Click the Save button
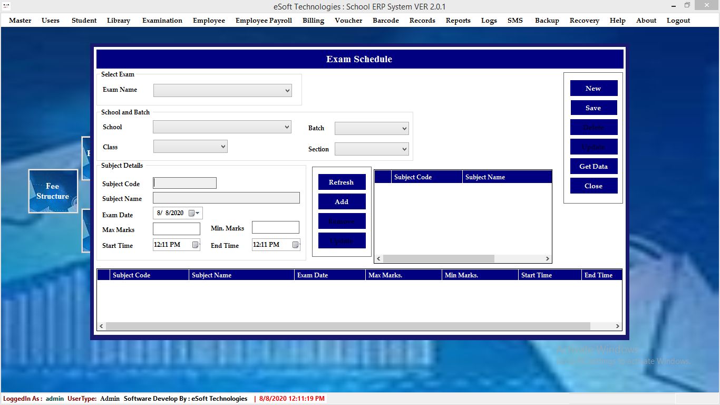720x405 pixels. click(593, 108)
